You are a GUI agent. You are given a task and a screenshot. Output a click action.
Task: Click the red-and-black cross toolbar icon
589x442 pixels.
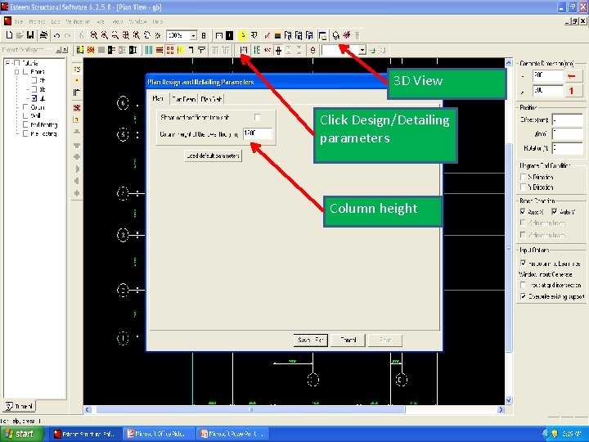278,50
